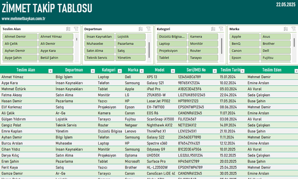The width and height of the screenshot is (298, 179).
Task: Filter by Yönetim department slicer
Action: 130,58
